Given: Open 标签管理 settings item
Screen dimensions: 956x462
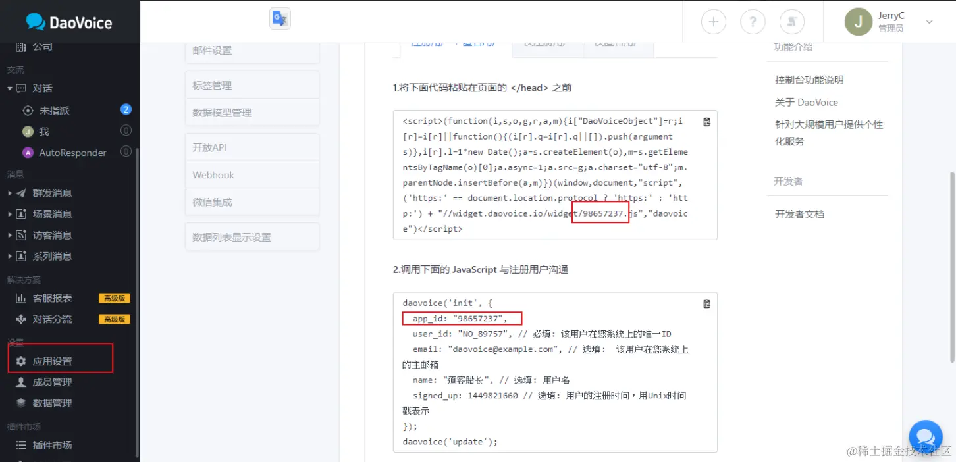Looking at the screenshot, I should [x=252, y=85].
